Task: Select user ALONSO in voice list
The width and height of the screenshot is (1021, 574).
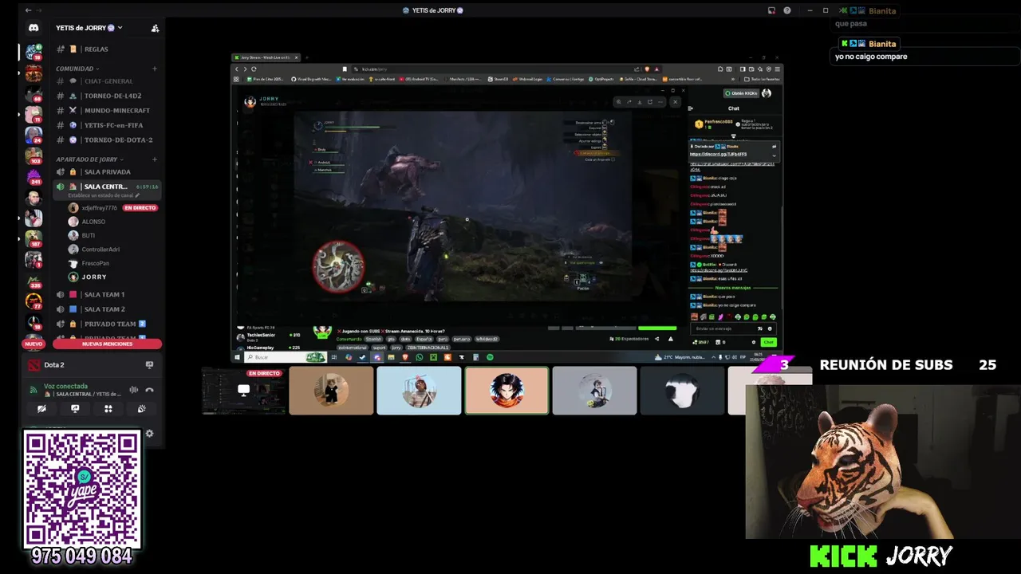Action: pos(93,222)
